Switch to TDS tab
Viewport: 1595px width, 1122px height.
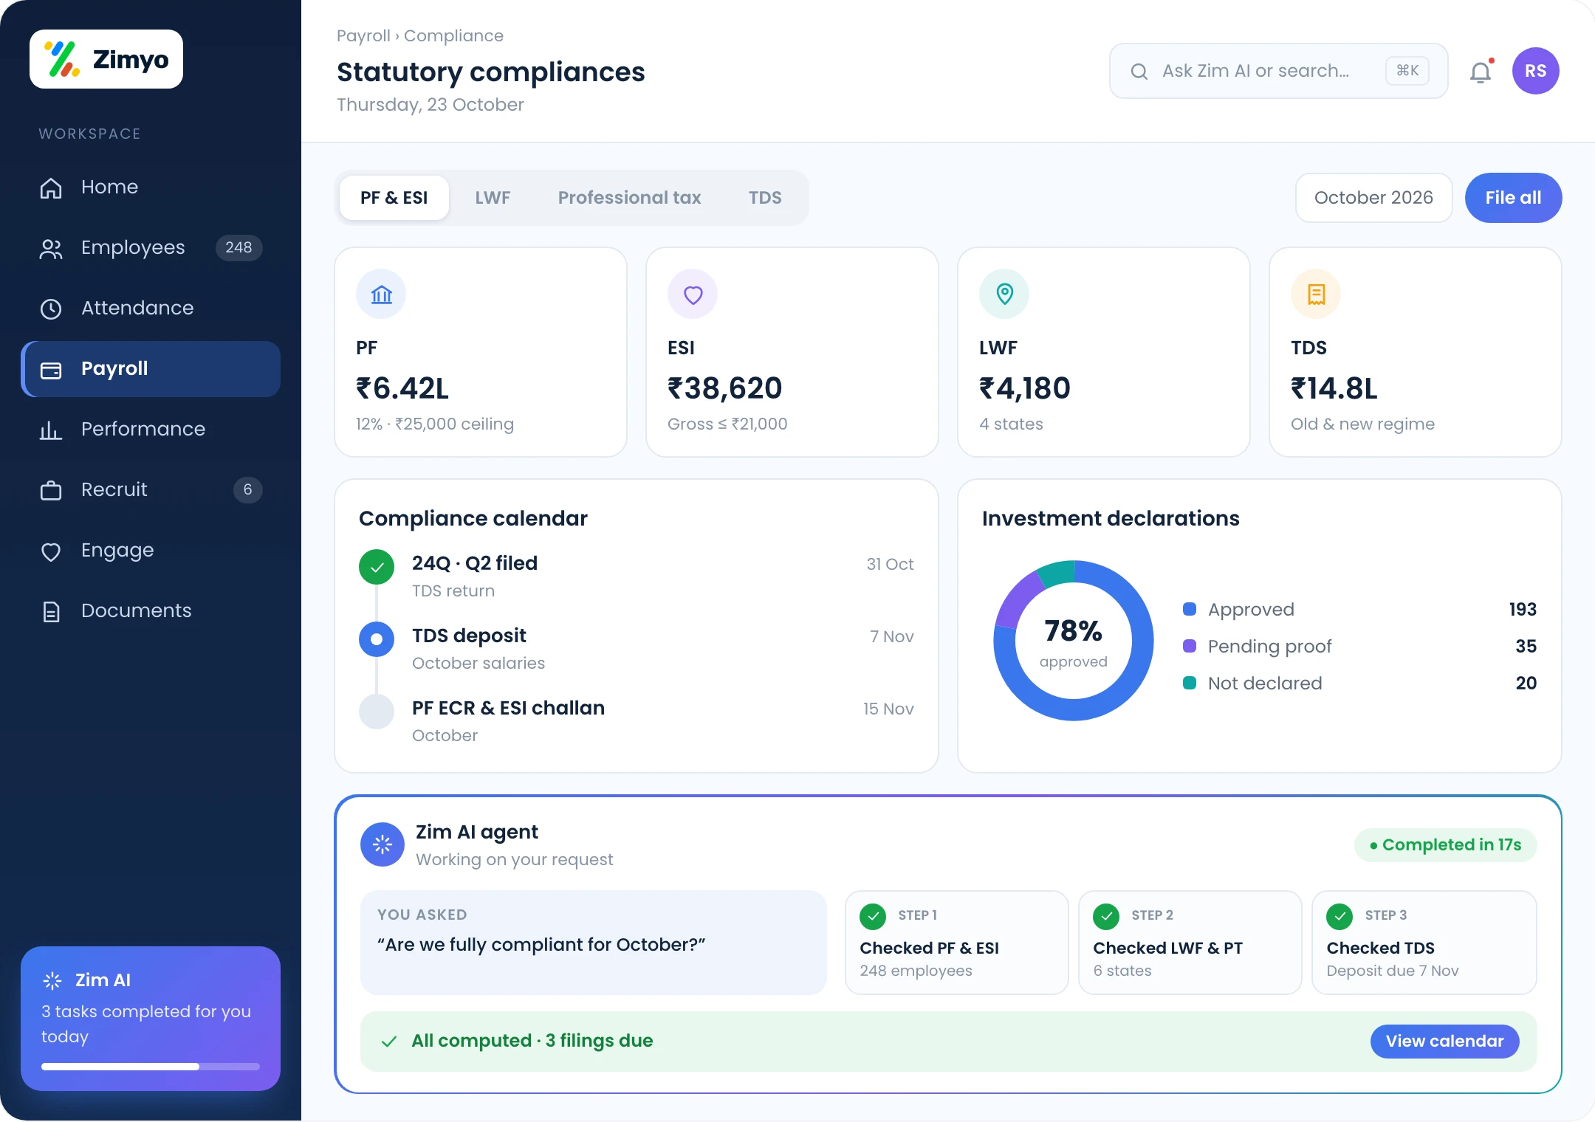tap(765, 198)
